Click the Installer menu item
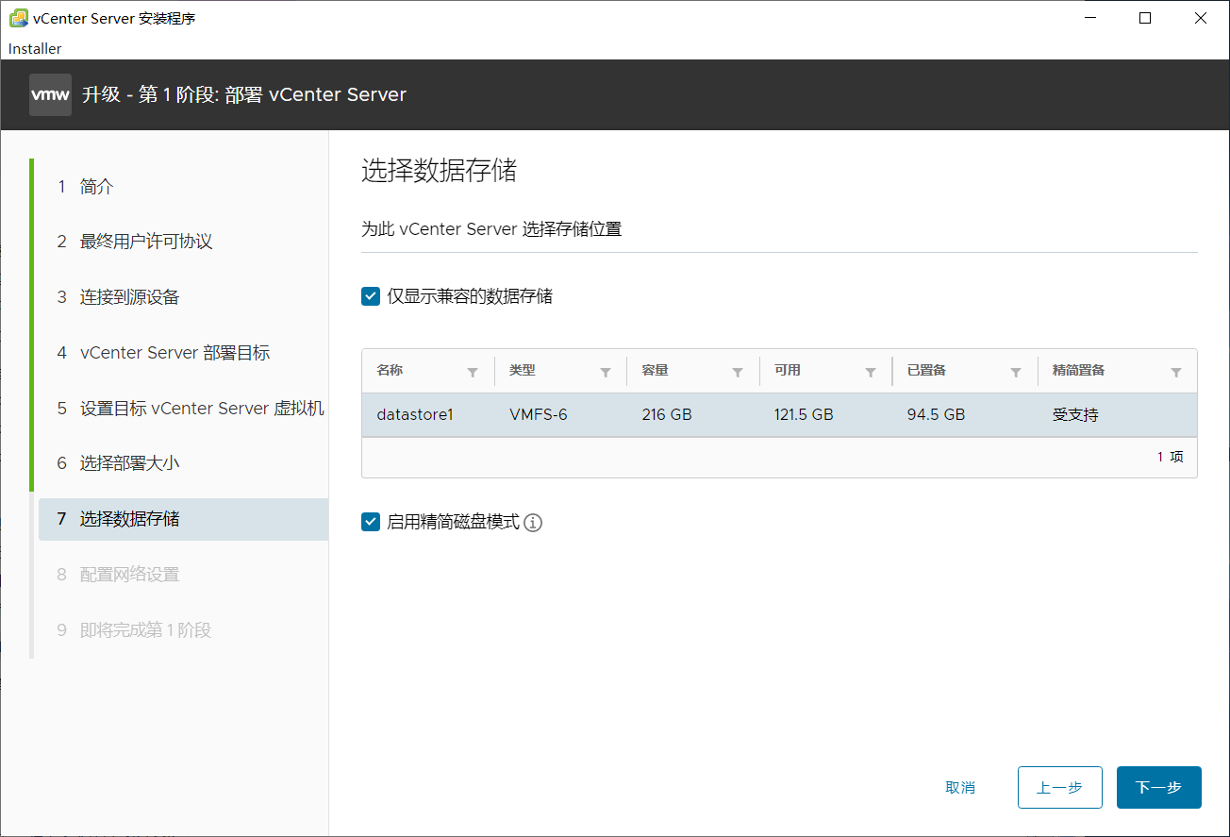Screen dimensions: 1230x837 34,48
